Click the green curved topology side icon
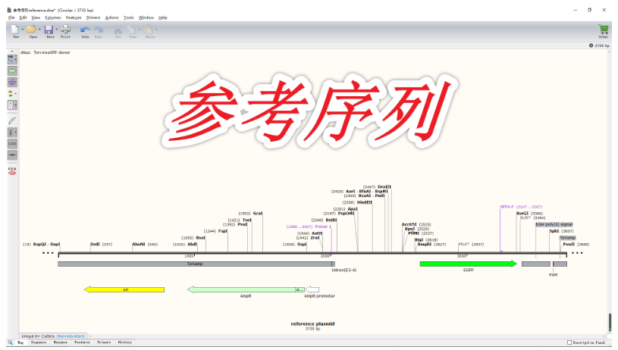This screenshot has height=350, width=618. [12, 121]
